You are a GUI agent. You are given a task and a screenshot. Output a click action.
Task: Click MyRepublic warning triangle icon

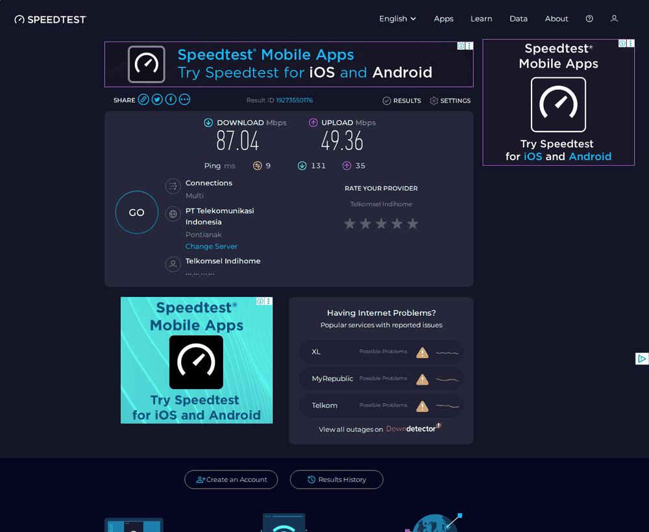(x=422, y=380)
